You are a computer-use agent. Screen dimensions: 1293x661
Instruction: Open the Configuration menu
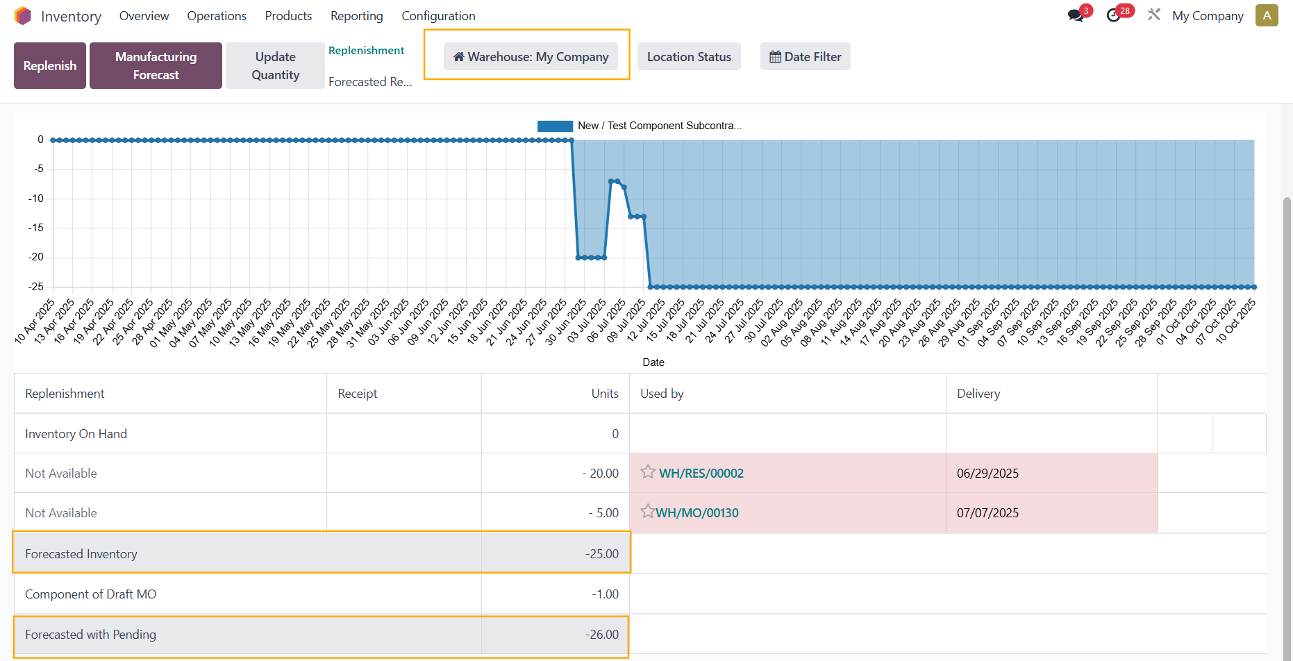pyautogui.click(x=438, y=16)
